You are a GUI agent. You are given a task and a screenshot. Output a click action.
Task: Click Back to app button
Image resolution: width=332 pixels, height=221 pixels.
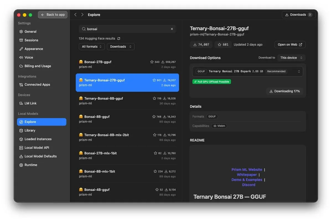click(x=53, y=15)
